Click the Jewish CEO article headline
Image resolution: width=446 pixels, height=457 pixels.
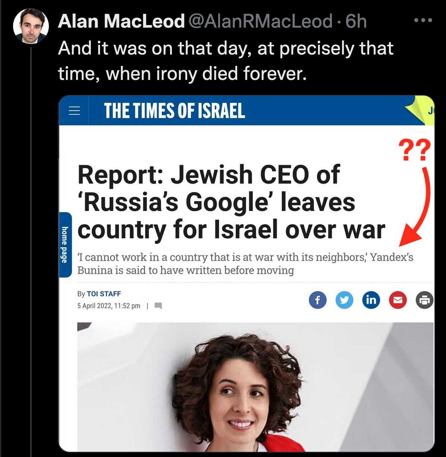pyautogui.click(x=231, y=202)
